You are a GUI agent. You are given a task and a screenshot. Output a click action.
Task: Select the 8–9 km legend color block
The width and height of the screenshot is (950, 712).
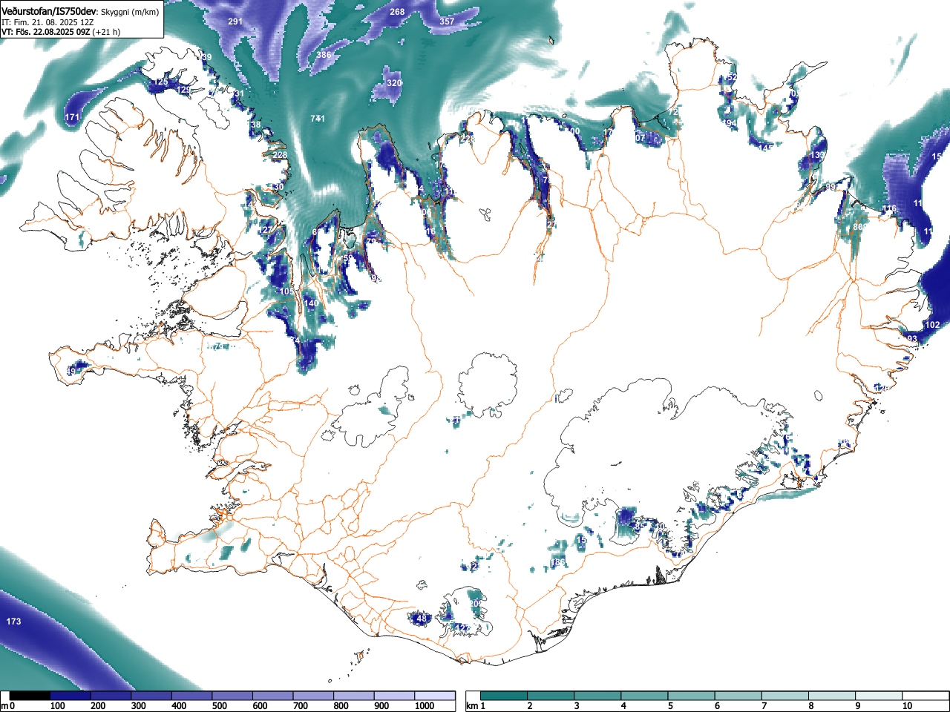click(831, 696)
